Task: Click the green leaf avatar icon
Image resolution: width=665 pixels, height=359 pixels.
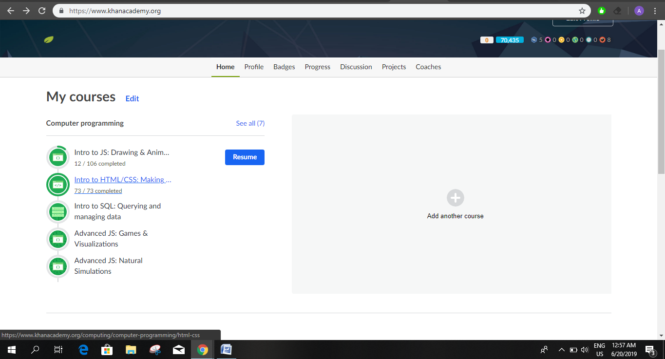Action: point(49,39)
